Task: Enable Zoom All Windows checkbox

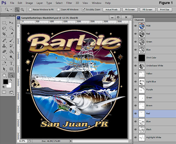Action: point(59,9)
